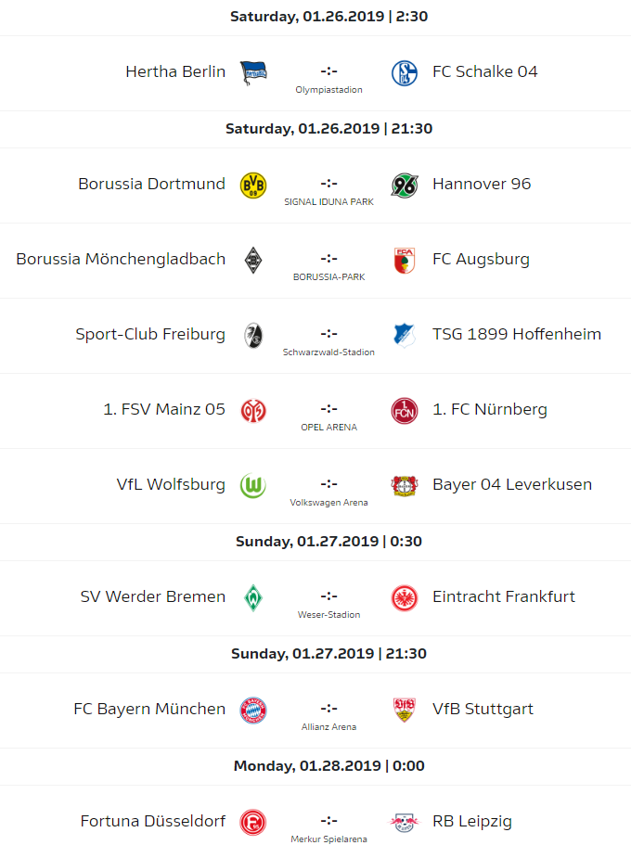This screenshot has height=858, width=631.
Task: Click the Olympiastadion venue label
Action: [328, 90]
